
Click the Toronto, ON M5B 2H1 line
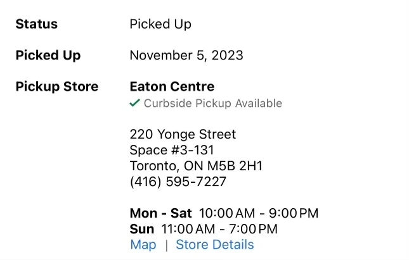coord(195,166)
